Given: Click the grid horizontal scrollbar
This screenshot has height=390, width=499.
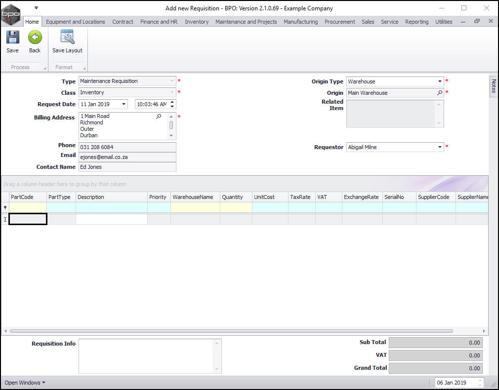Looking at the screenshot, I should [231, 331].
